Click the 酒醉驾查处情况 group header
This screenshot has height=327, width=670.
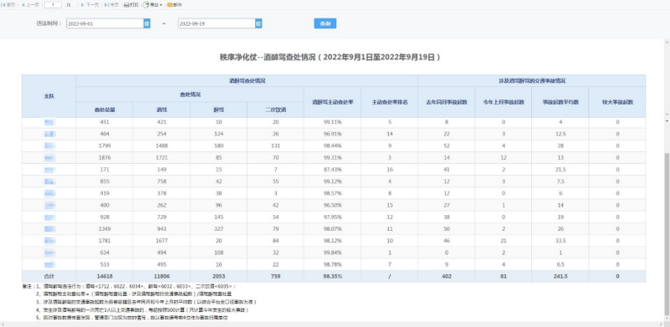coord(247,81)
